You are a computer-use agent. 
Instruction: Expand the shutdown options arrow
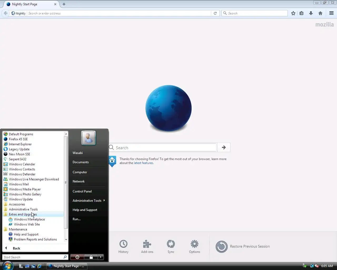click(101, 257)
